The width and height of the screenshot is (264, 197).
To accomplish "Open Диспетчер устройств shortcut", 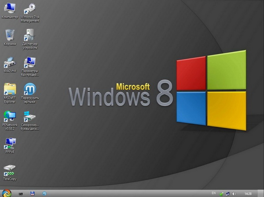I will (x=29, y=35).
